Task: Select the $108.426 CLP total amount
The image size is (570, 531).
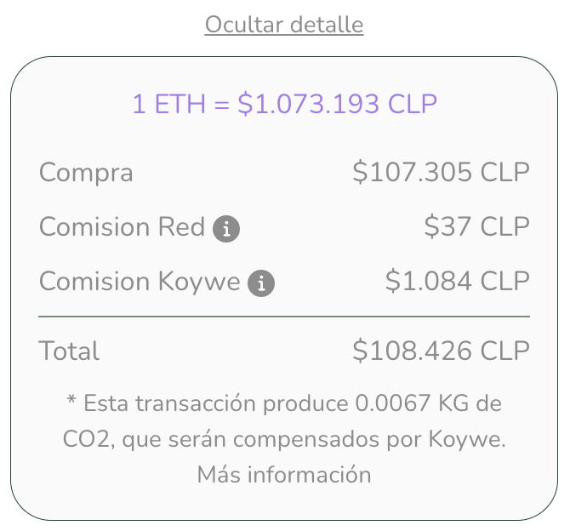Action: click(441, 351)
